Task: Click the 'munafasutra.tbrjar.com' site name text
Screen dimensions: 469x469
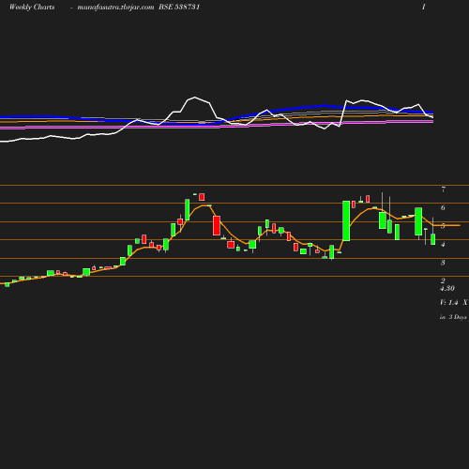Action: click(115, 8)
